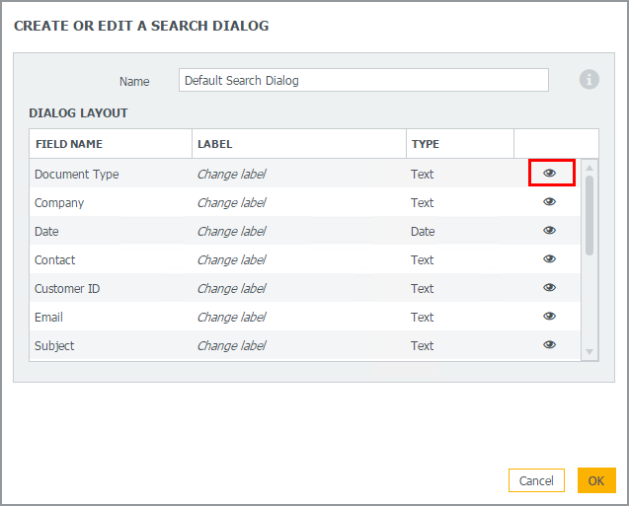Click the info icon next to Name
The image size is (629, 506).
click(590, 80)
